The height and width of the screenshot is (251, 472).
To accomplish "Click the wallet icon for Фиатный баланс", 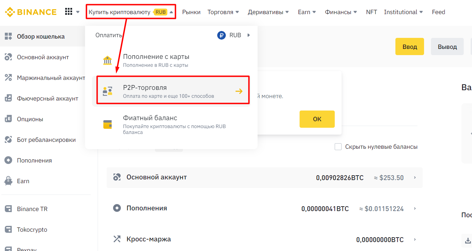I will (108, 124).
